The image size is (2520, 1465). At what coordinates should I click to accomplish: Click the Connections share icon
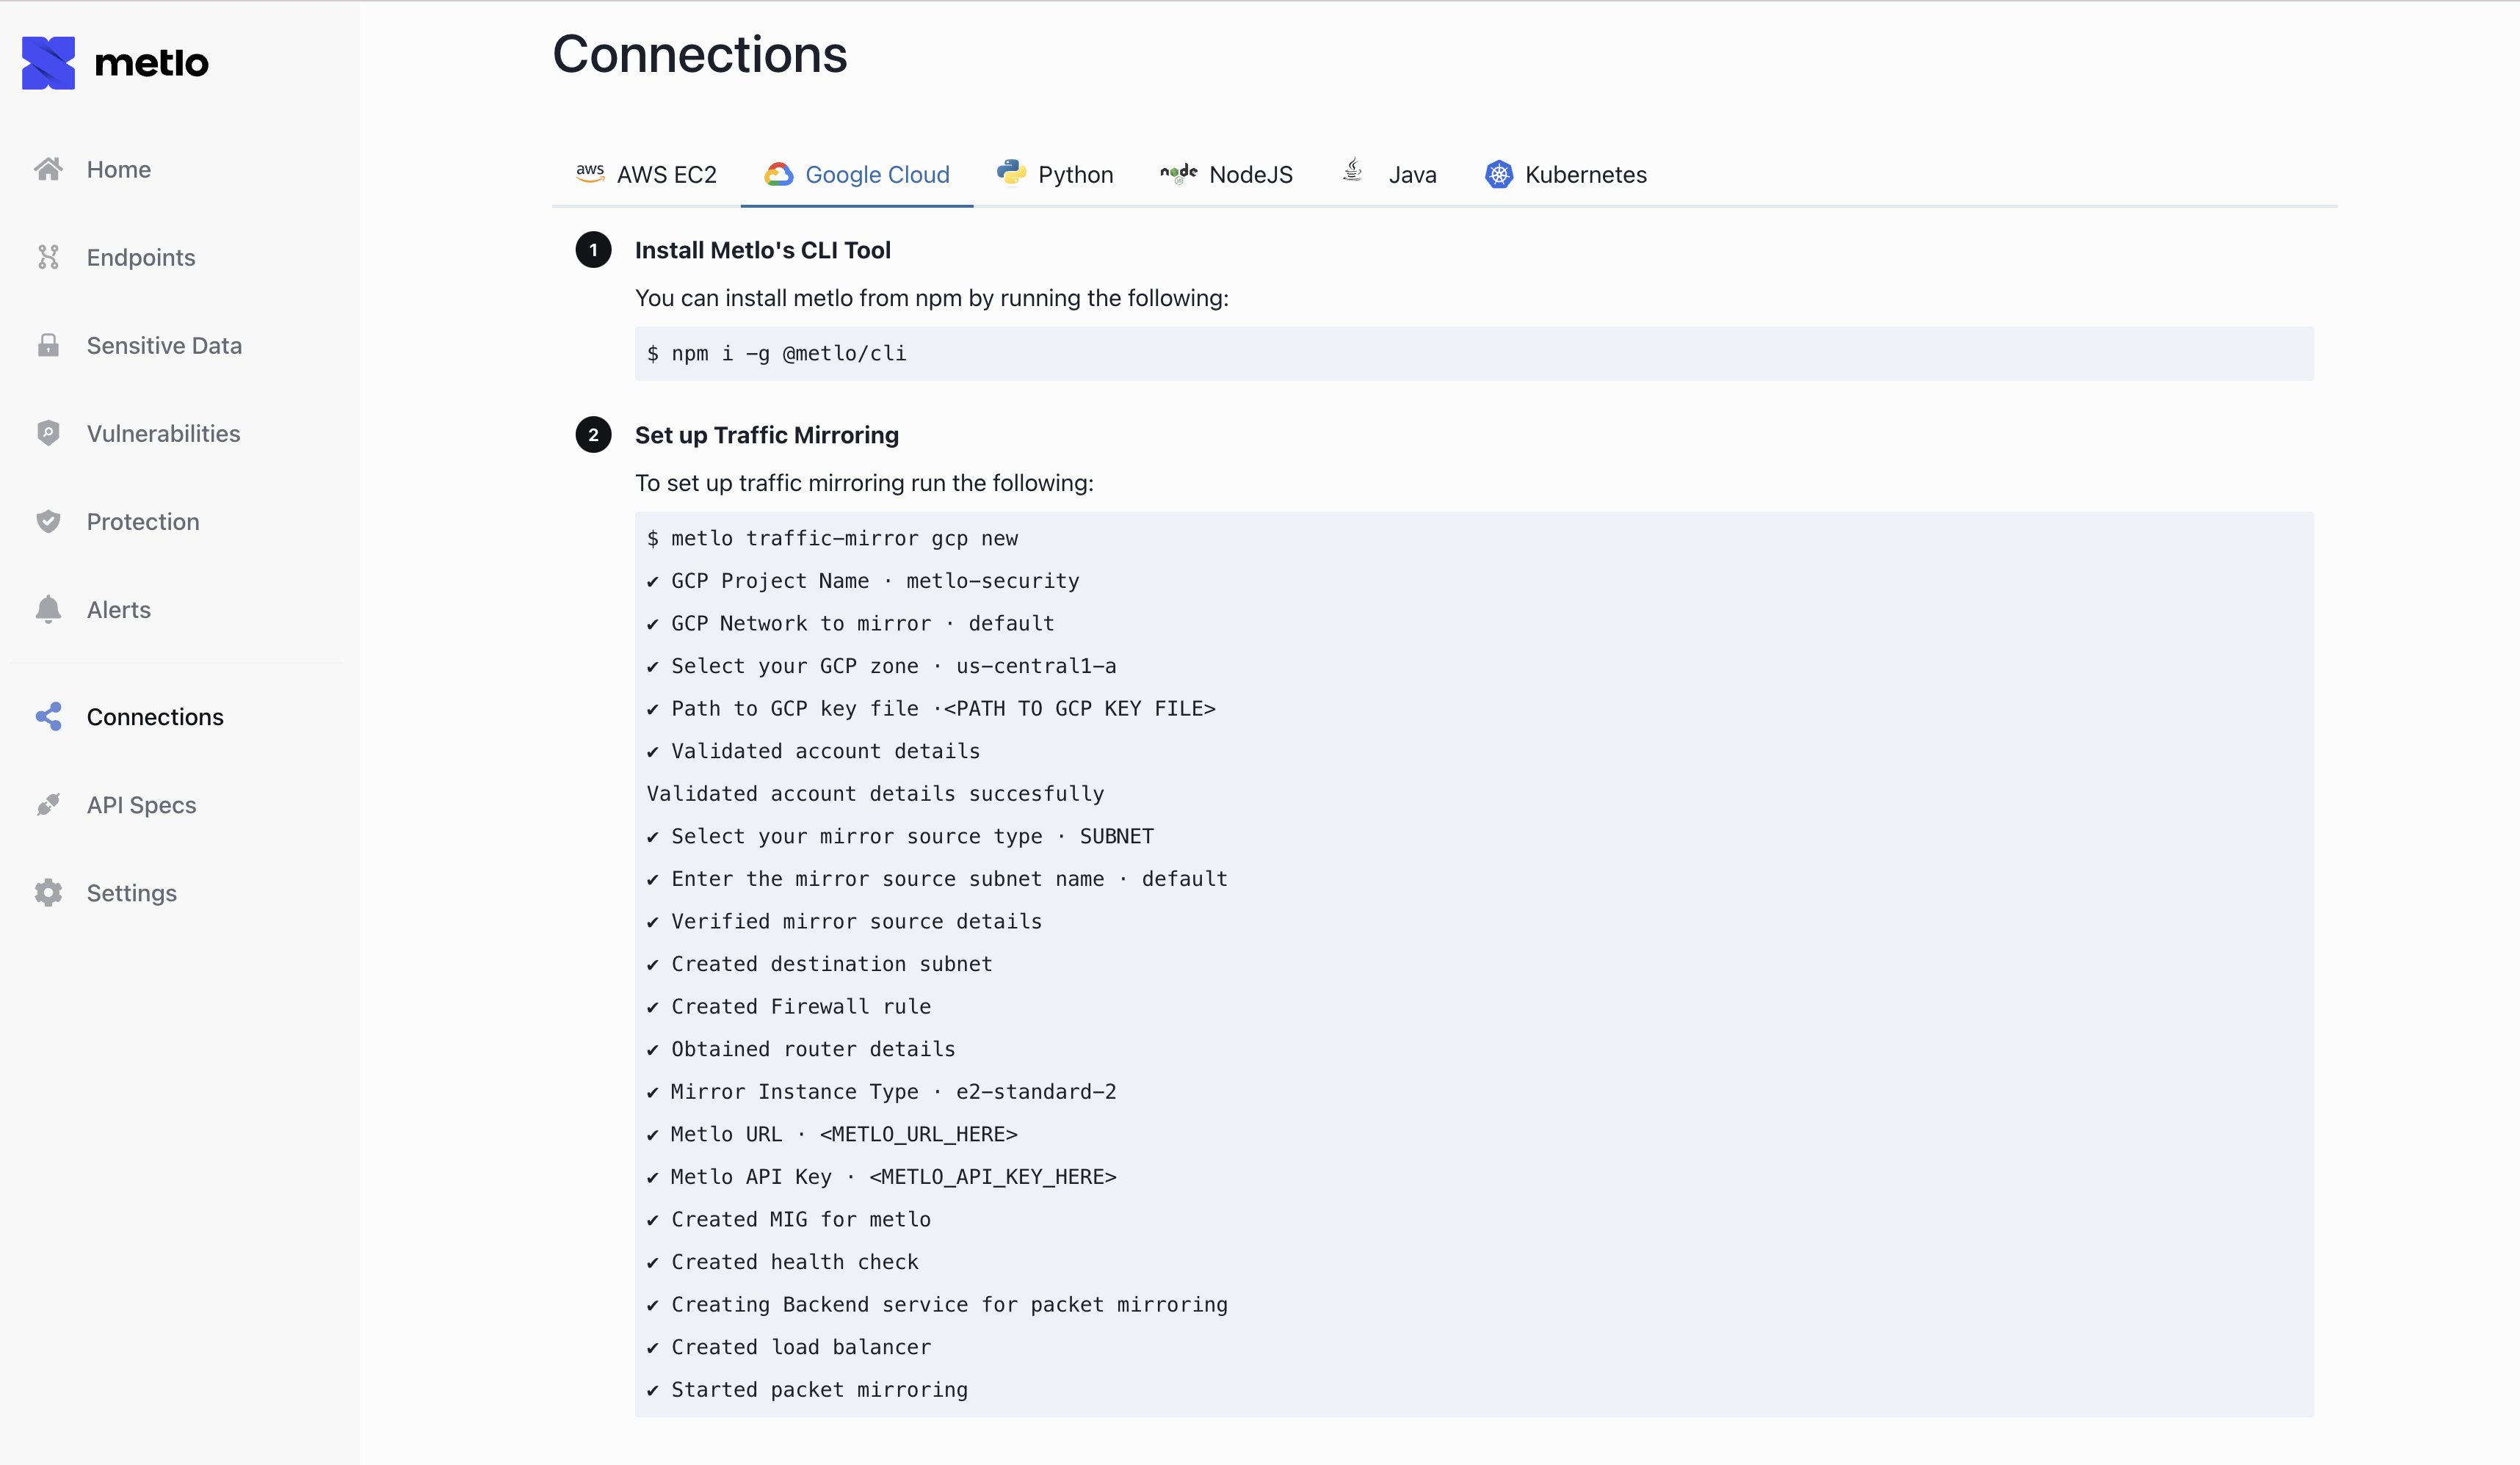[48, 716]
